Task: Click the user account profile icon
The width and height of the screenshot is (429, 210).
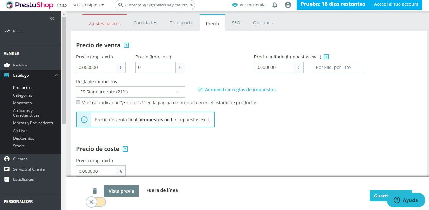Action: [x=287, y=5]
